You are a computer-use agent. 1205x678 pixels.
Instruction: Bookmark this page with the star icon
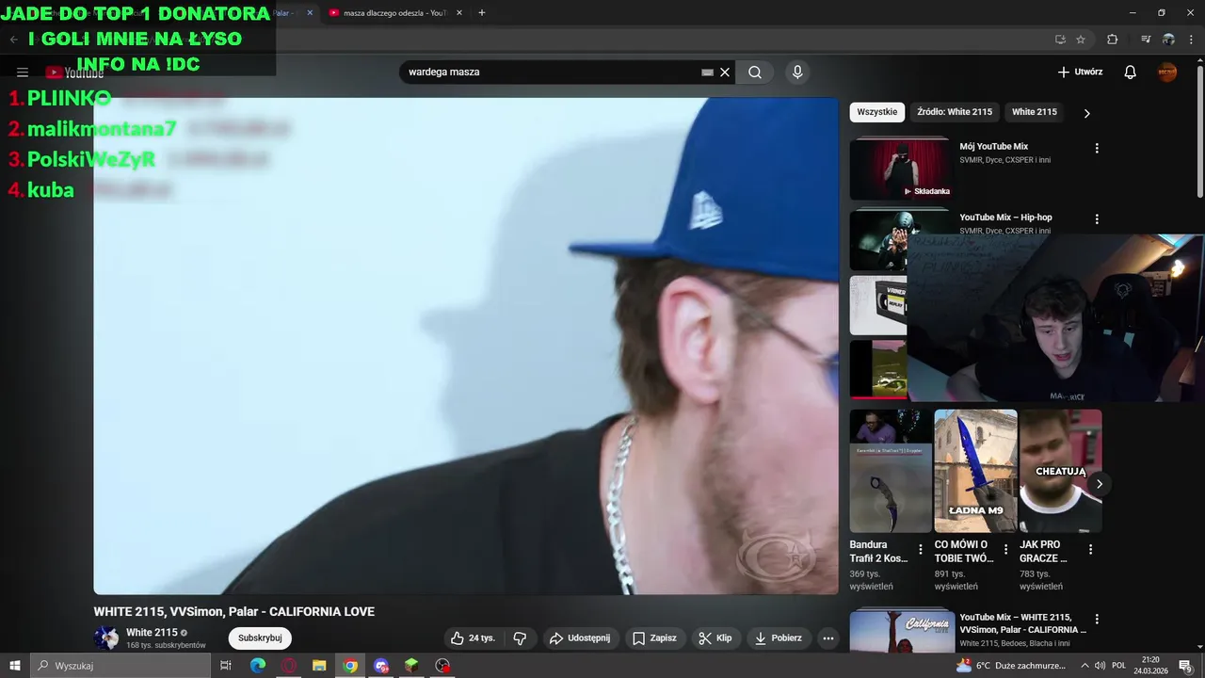coord(1081,40)
